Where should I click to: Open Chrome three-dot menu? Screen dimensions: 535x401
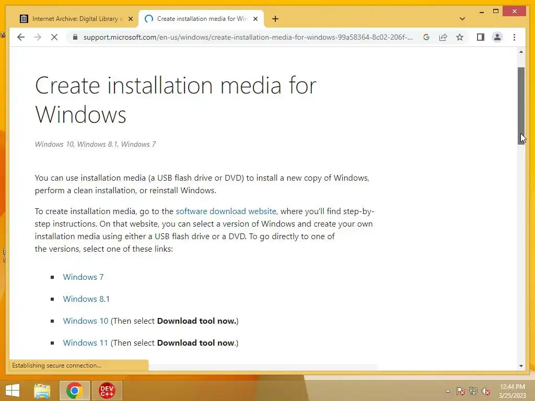(x=514, y=37)
